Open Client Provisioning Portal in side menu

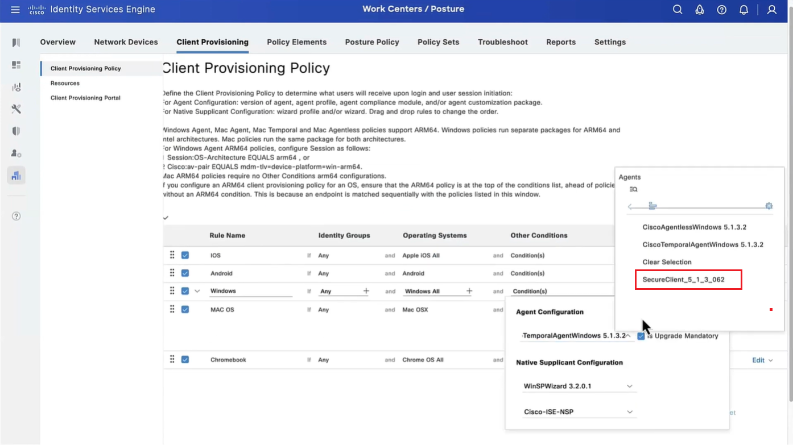coord(85,98)
